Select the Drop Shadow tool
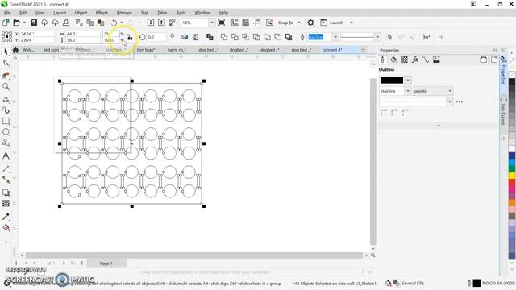 point(6,193)
